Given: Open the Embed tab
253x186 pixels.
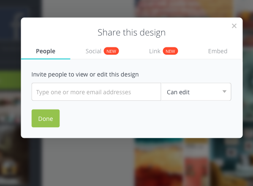Looking at the screenshot, I should point(218,51).
